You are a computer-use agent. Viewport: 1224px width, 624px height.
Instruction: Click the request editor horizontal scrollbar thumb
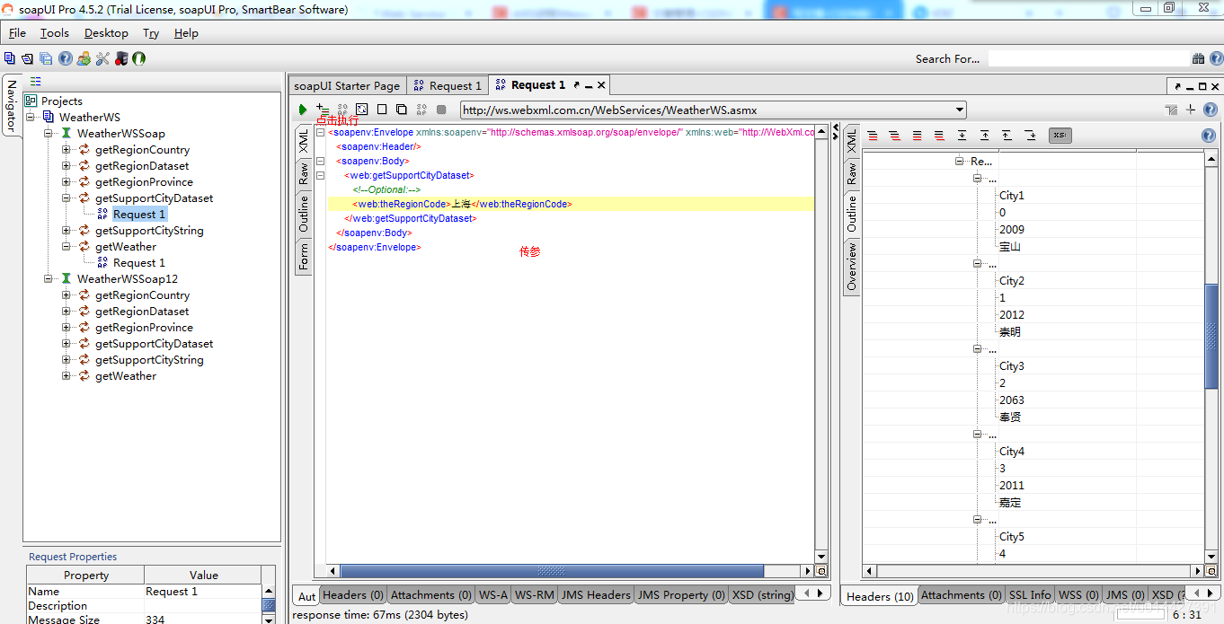[x=552, y=571]
